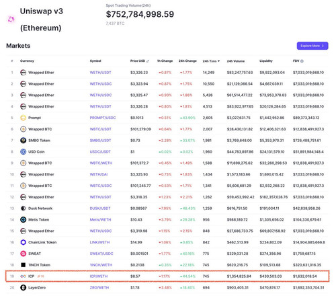Image resolution: width=336 pixels, height=298 pixels.
Task: Click the 24h Volume column header
Action: click(x=236, y=61)
